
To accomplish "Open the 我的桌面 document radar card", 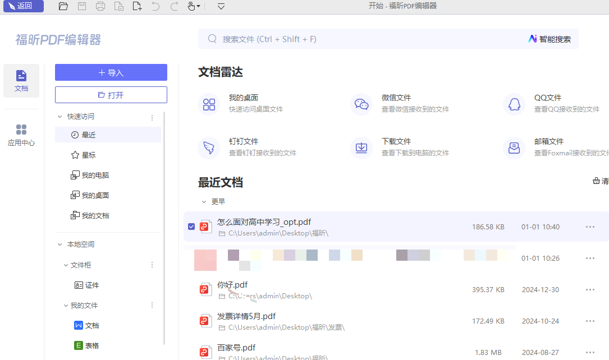I will tap(241, 103).
